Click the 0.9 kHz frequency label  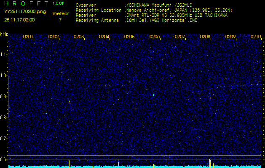pyautogui.click(x=3, y=97)
